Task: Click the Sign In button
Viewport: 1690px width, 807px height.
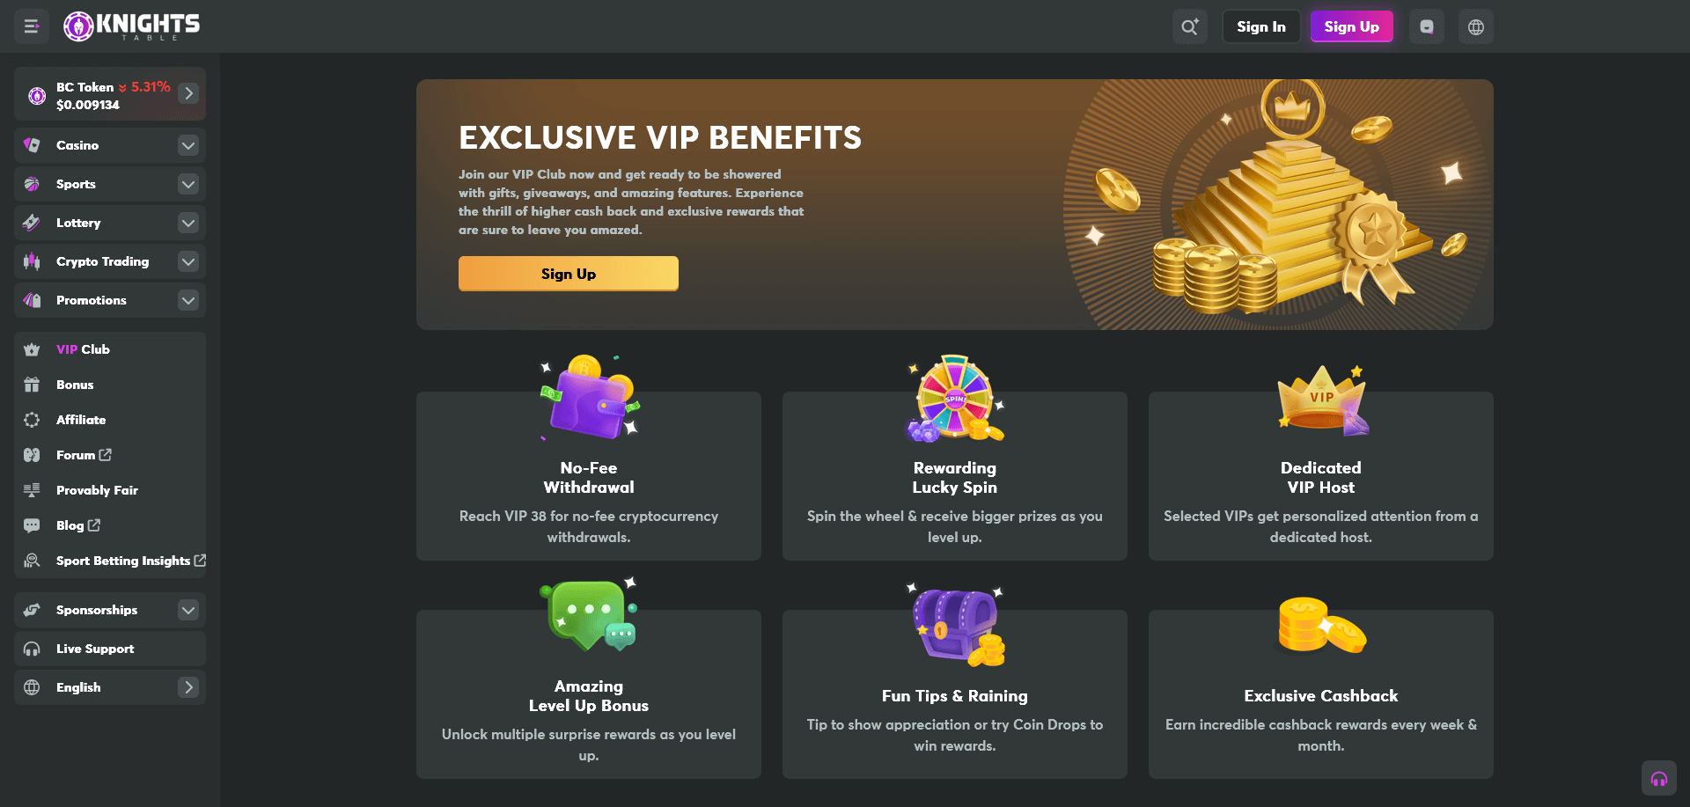Action: 1260,26
